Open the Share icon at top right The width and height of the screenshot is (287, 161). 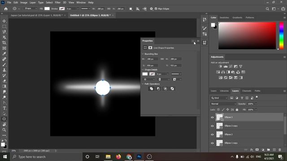(x=283, y=9)
